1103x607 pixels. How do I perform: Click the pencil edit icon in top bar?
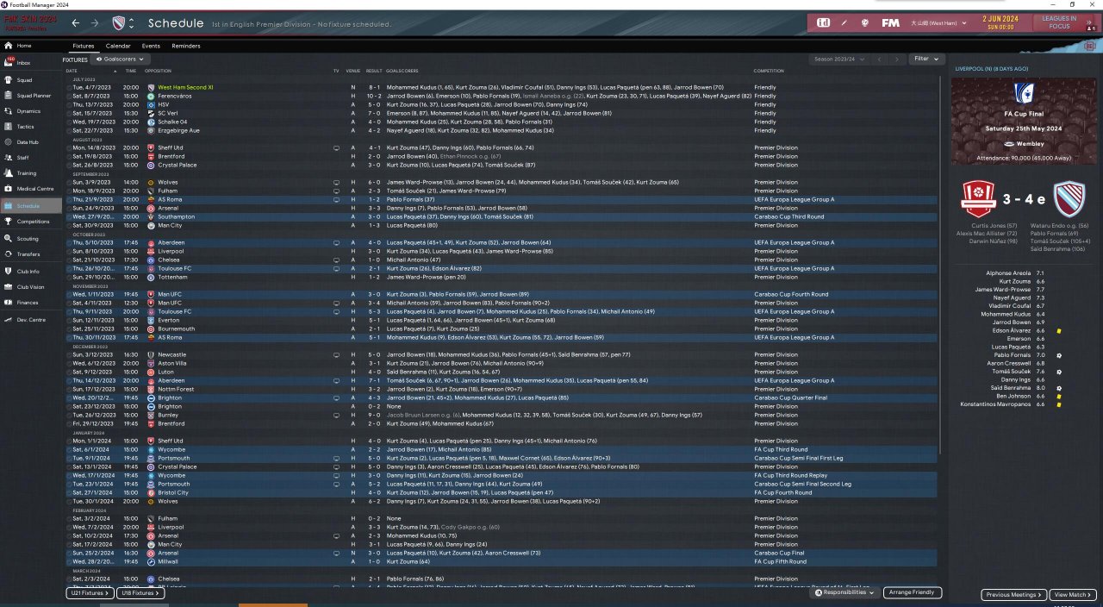coord(844,22)
